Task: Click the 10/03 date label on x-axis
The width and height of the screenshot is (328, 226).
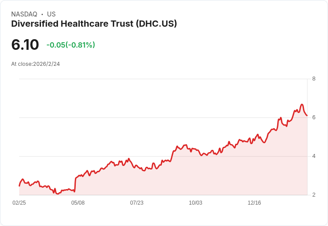Action: point(196,203)
